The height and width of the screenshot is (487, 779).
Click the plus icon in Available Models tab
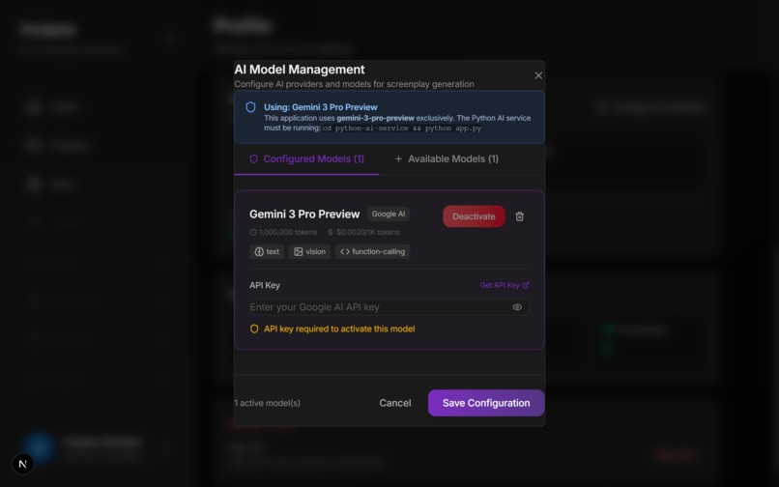click(x=398, y=159)
